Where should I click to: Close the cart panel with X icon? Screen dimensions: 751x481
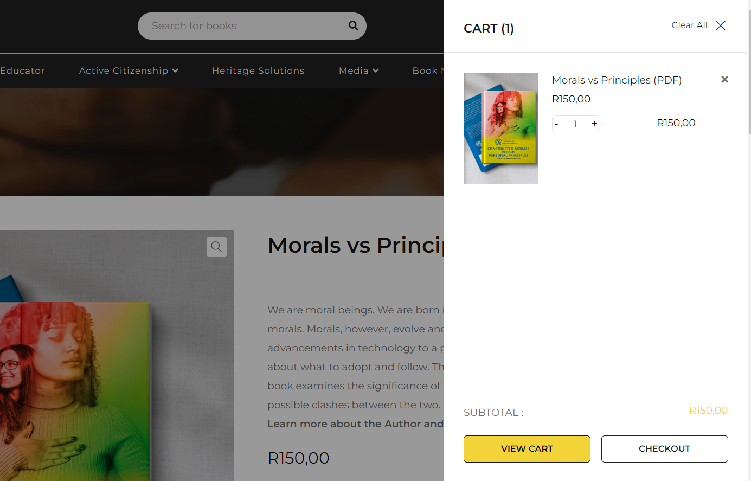pos(721,25)
